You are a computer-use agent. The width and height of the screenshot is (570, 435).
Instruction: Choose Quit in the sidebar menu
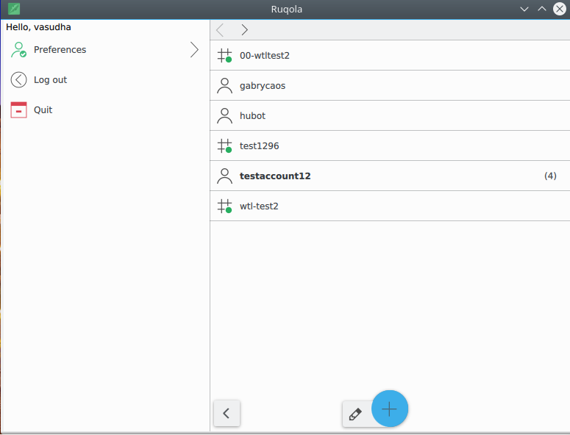[x=43, y=110]
